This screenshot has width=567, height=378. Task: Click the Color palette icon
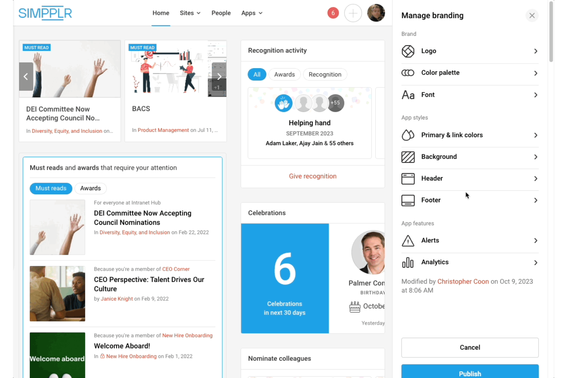point(408,72)
